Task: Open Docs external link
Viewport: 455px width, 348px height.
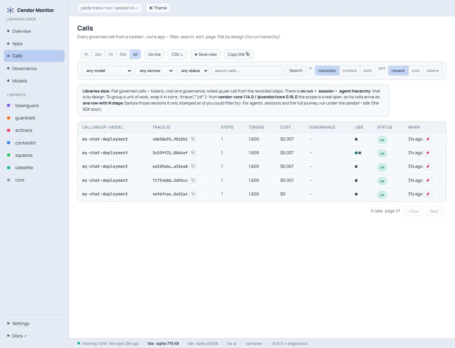Action: [x=34, y=336]
